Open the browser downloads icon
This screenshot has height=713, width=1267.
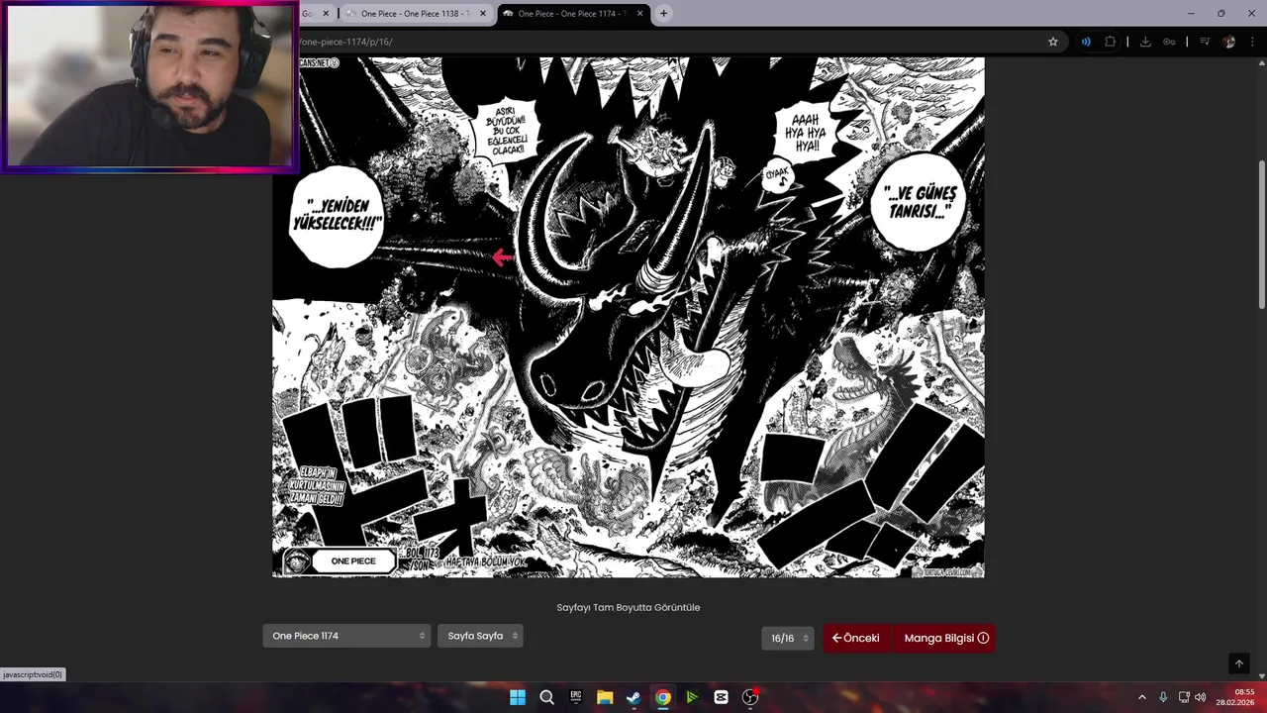[1145, 42]
